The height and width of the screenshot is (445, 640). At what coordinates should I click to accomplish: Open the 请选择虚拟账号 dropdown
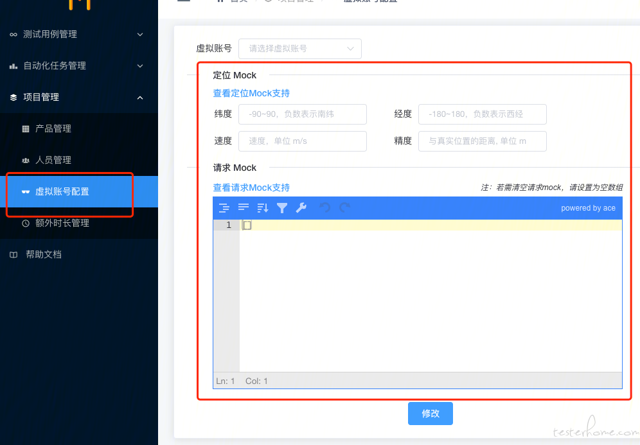pos(300,49)
